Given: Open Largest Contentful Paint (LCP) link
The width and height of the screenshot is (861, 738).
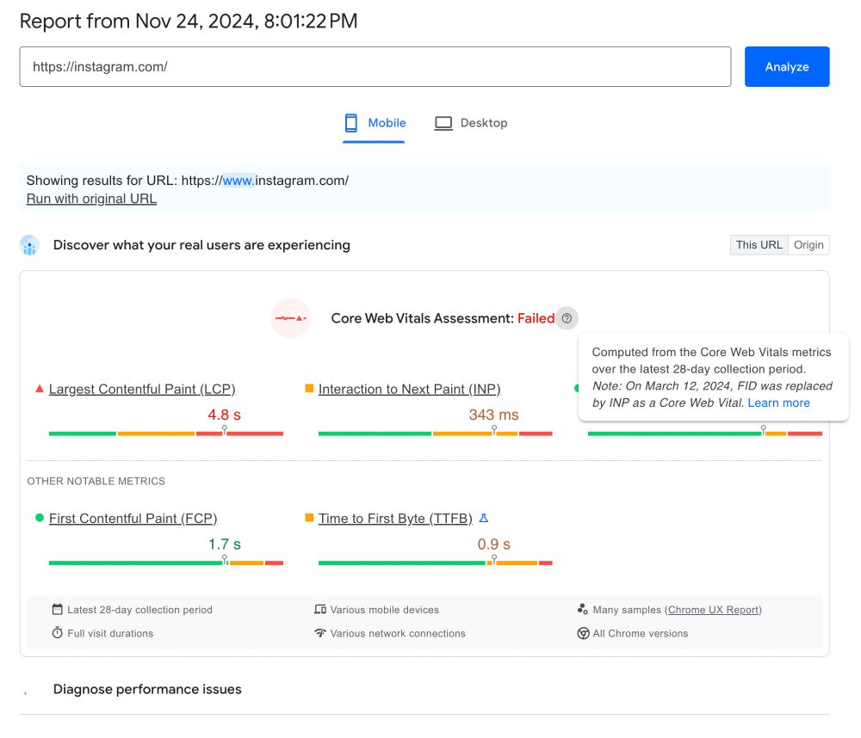Looking at the screenshot, I should pyautogui.click(x=142, y=389).
